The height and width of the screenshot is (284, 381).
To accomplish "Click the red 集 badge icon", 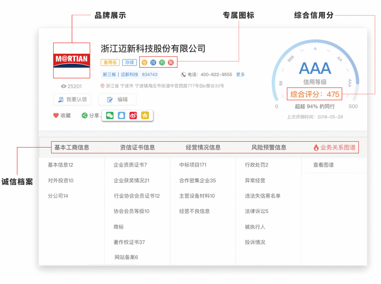I will [x=171, y=62].
